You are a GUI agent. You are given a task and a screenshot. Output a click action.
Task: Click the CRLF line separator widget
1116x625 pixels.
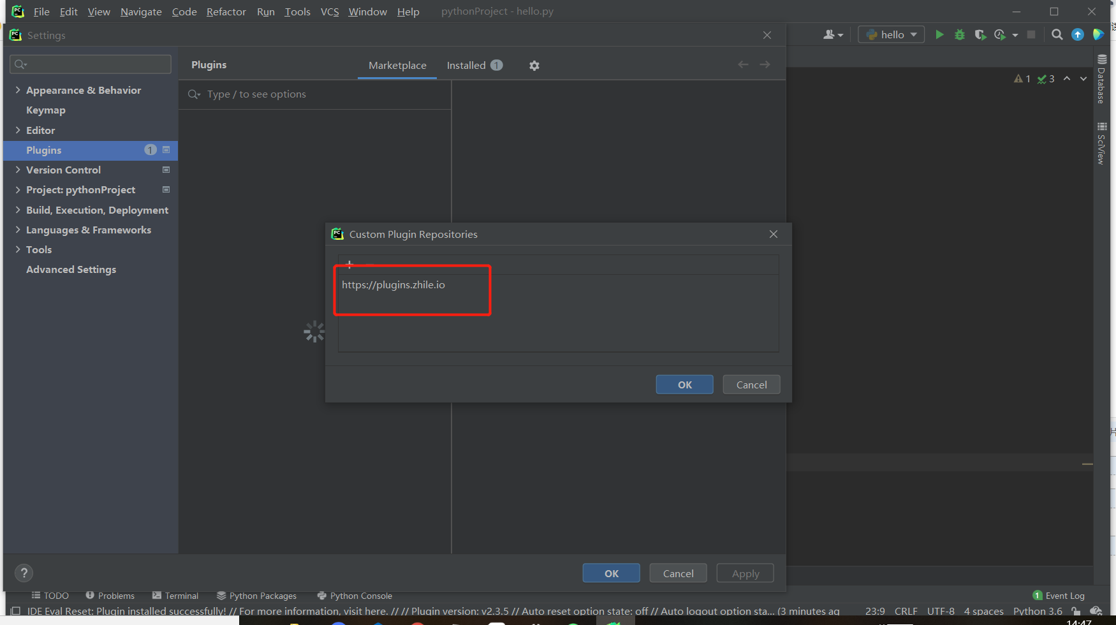(x=906, y=611)
